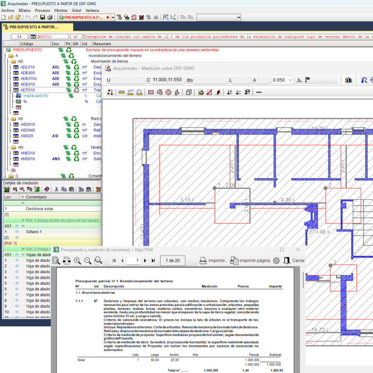Open the Procesos menu
Image resolution: width=373 pixels, height=373 pixels.
(42, 10)
